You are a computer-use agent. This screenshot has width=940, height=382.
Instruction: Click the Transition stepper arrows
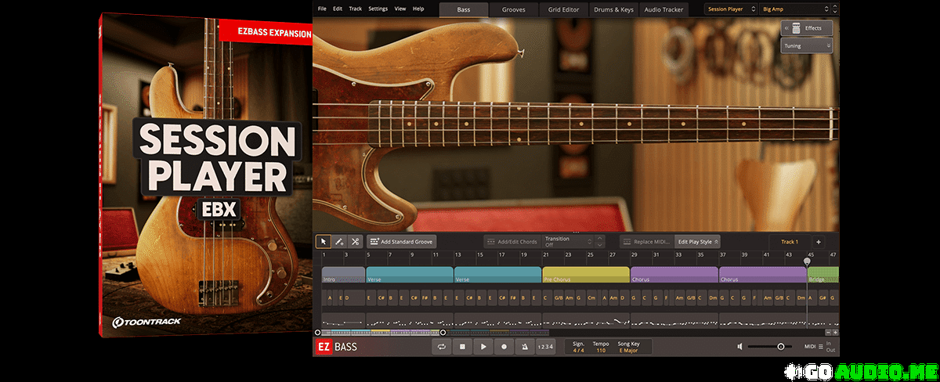599,242
